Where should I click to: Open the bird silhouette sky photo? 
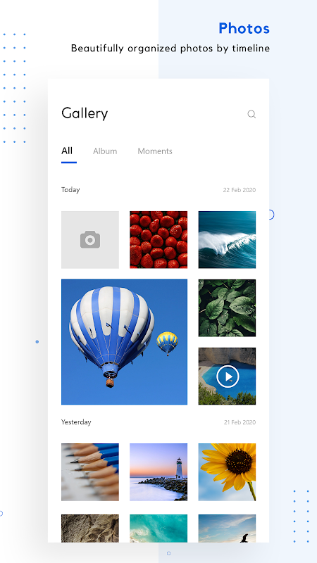227,529
